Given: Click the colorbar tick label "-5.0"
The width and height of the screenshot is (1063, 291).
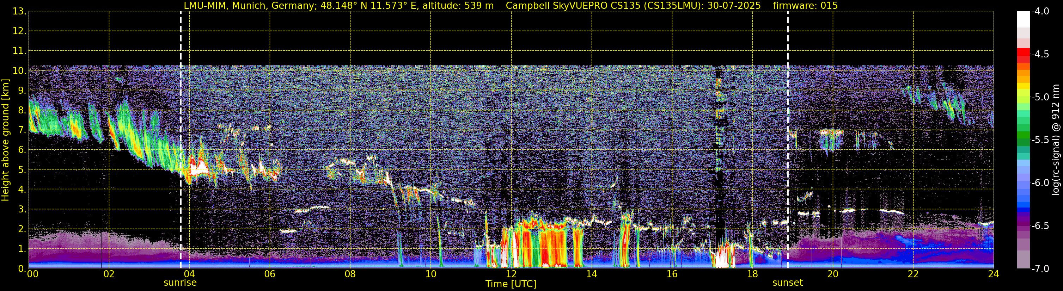Looking at the screenshot, I should [1040, 97].
